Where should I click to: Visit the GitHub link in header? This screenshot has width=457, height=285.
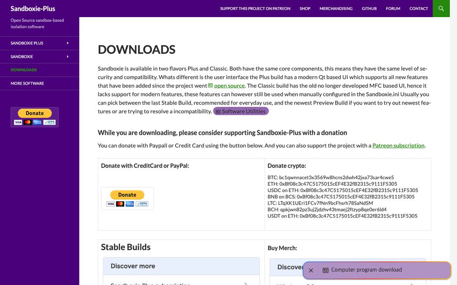point(369,9)
